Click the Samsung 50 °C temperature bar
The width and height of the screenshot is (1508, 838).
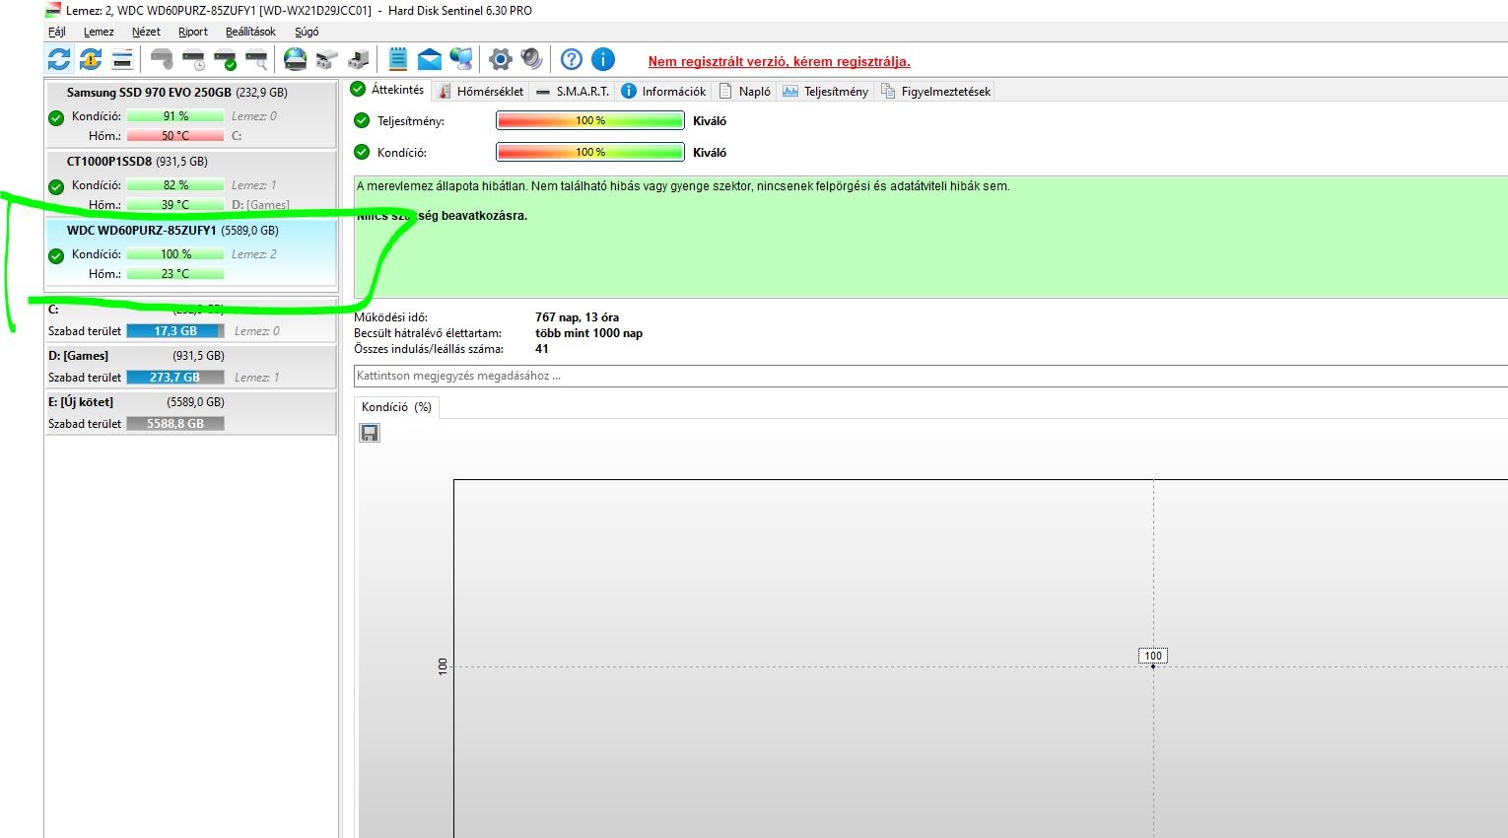175,136
